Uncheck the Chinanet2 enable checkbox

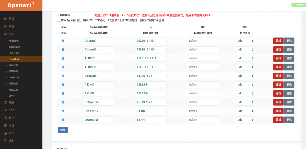click(63, 50)
